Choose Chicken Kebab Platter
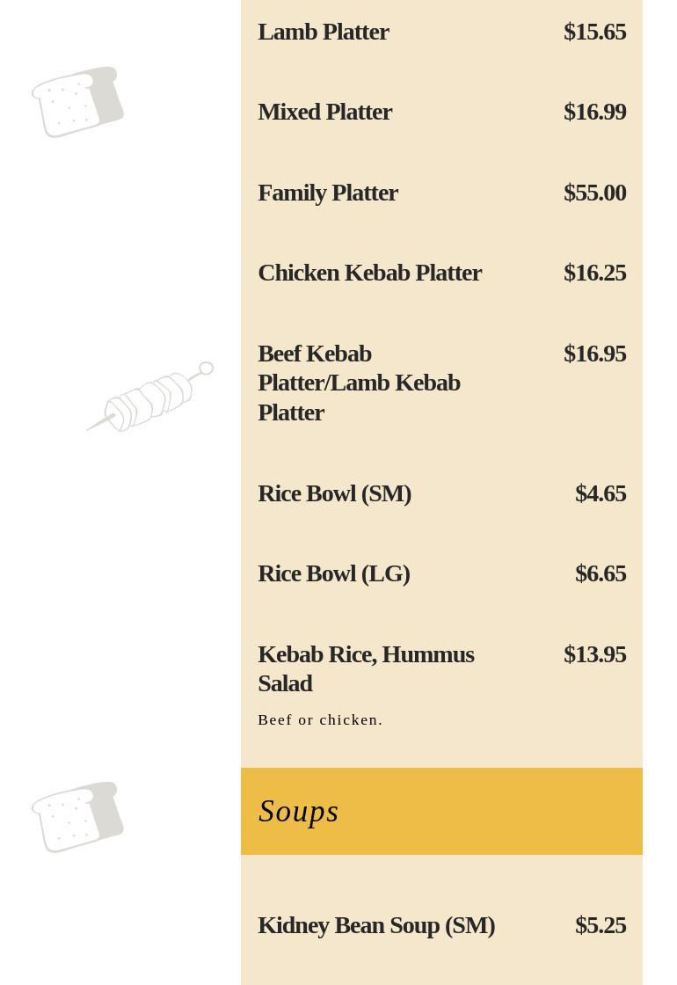The height and width of the screenshot is (985, 677). [369, 273]
